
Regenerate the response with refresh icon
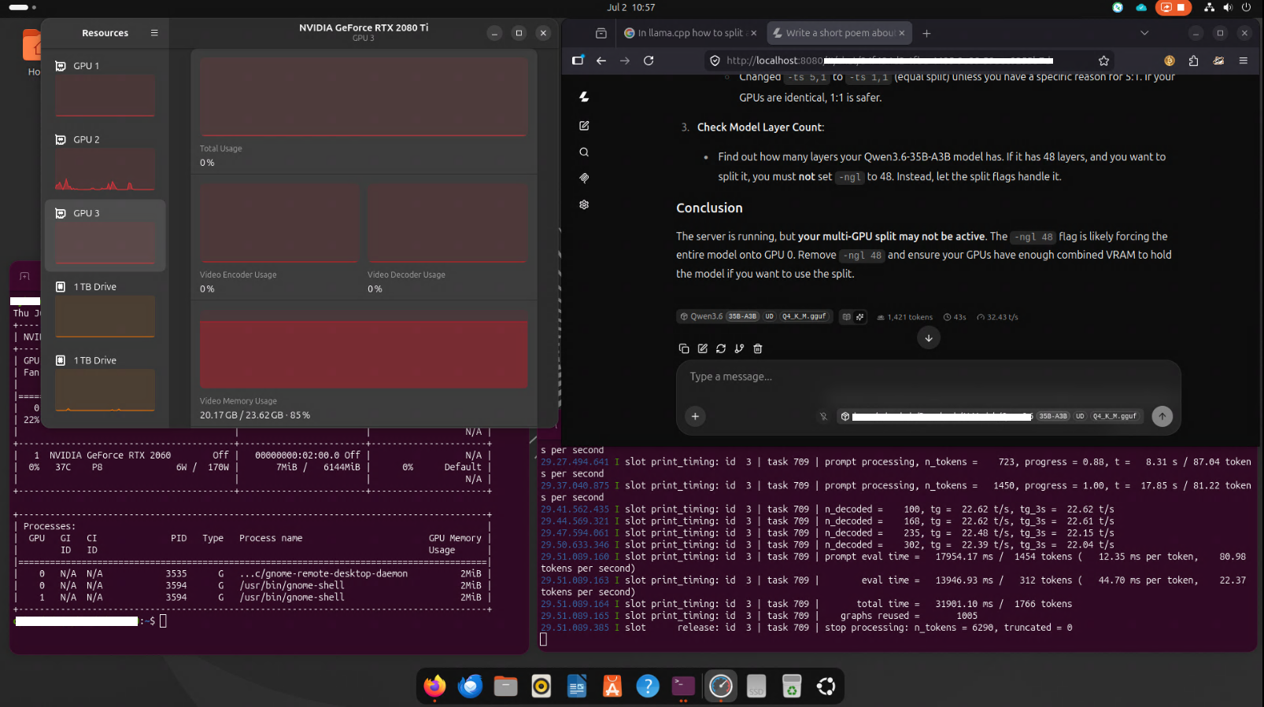coord(721,348)
